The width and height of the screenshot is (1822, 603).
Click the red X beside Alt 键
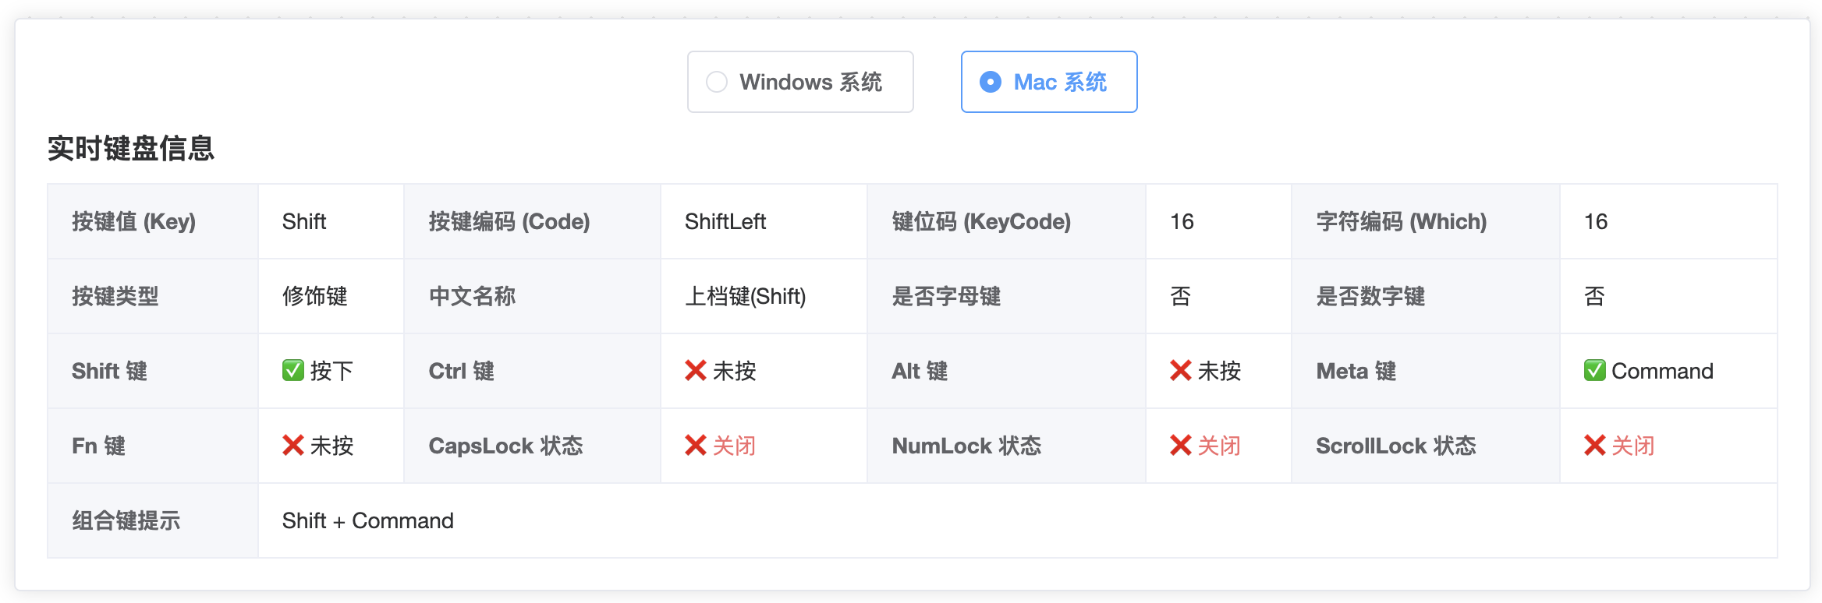pyautogui.click(x=1180, y=371)
